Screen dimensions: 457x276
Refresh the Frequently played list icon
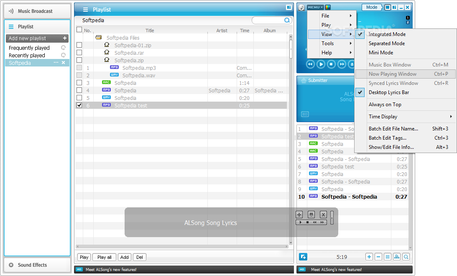click(63, 48)
